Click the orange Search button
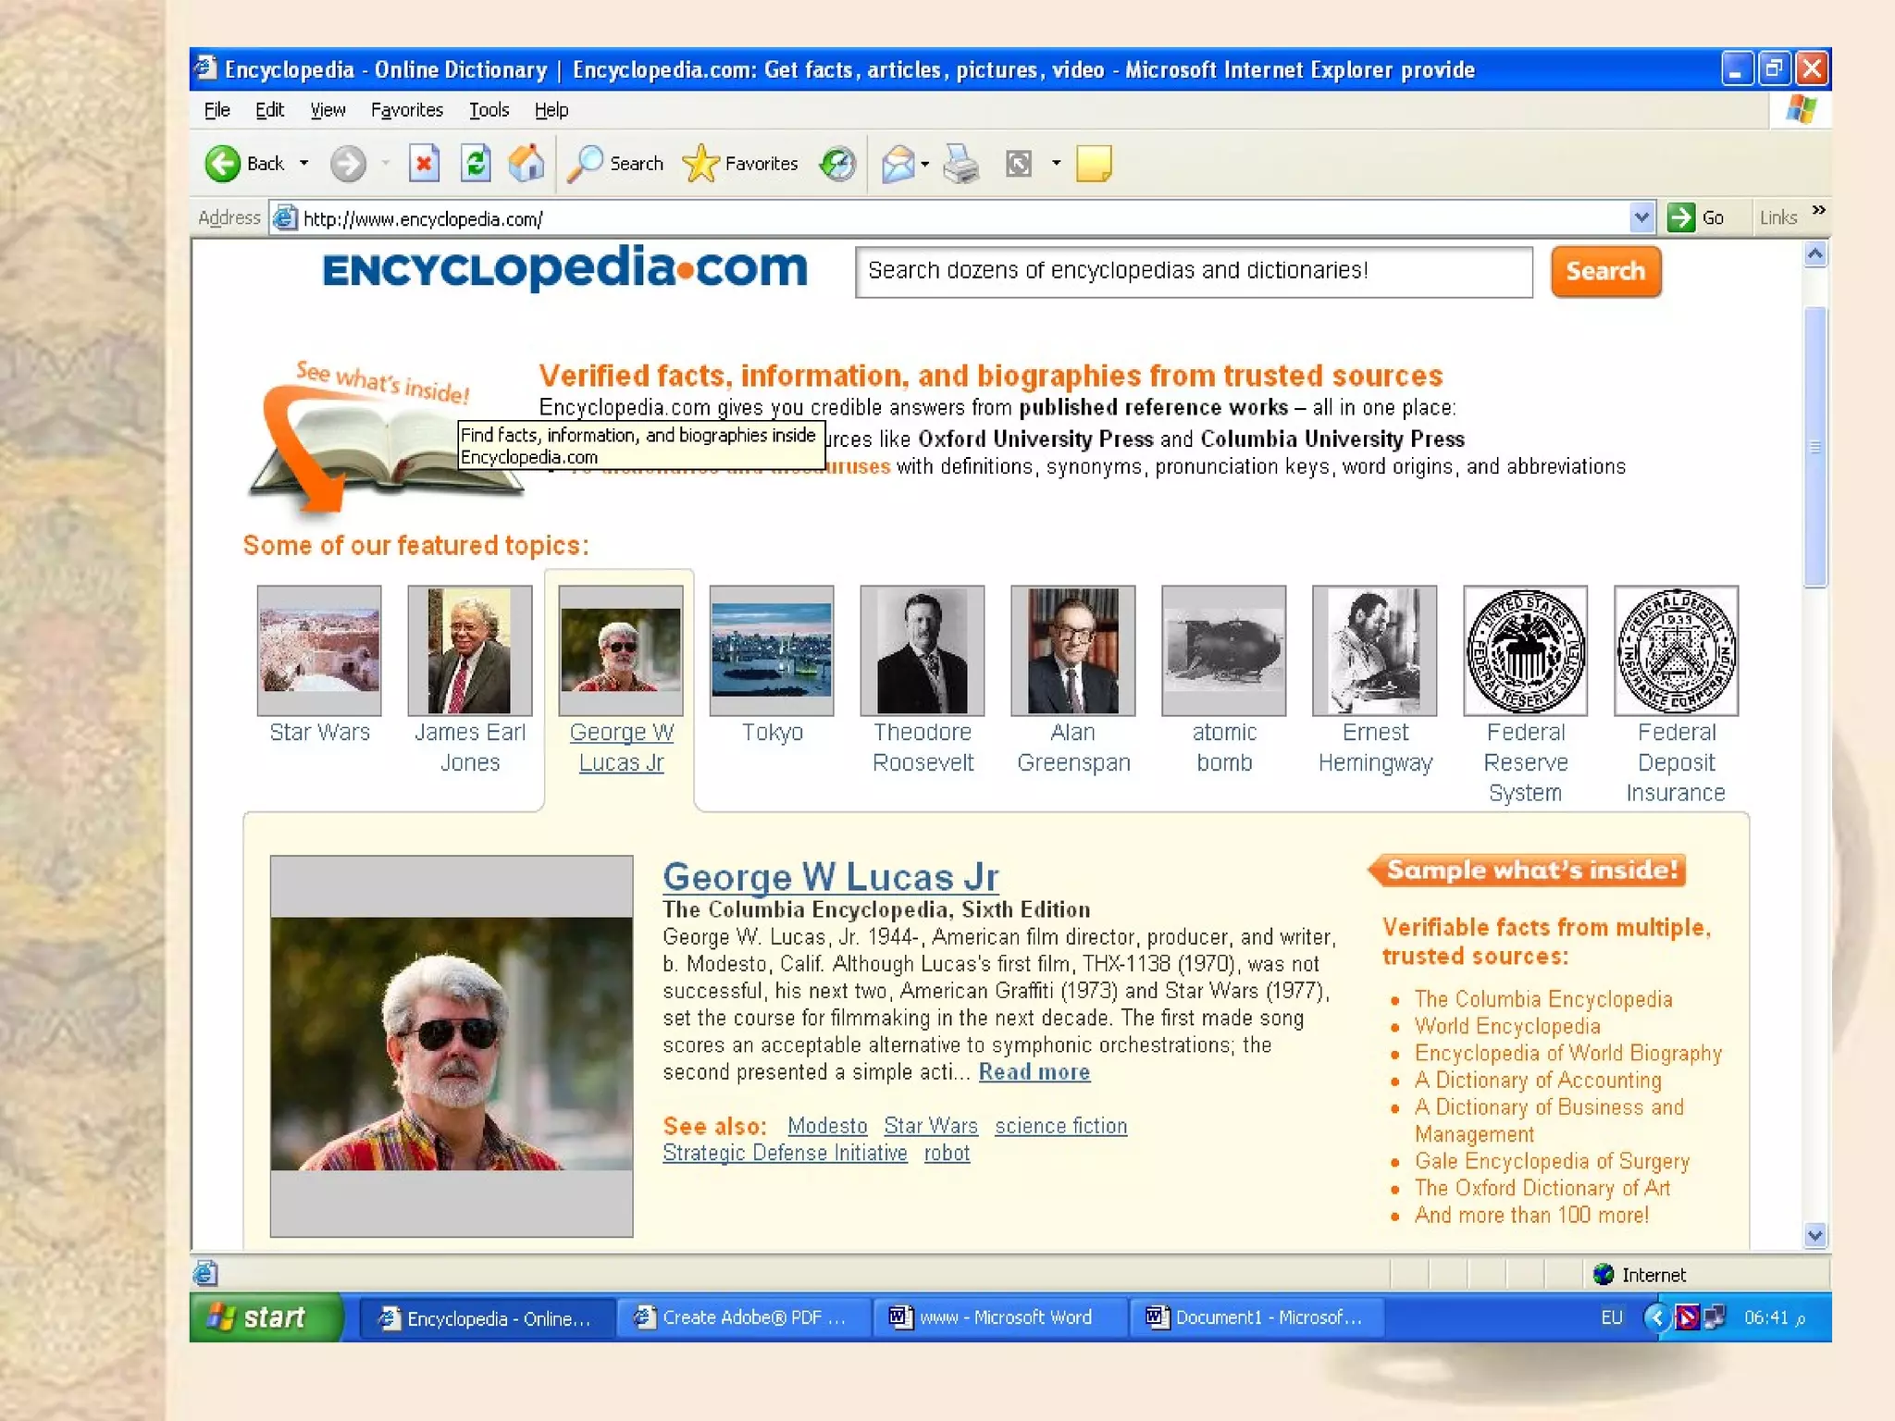Viewport: 1895px width, 1421px height. pyautogui.click(x=1605, y=271)
